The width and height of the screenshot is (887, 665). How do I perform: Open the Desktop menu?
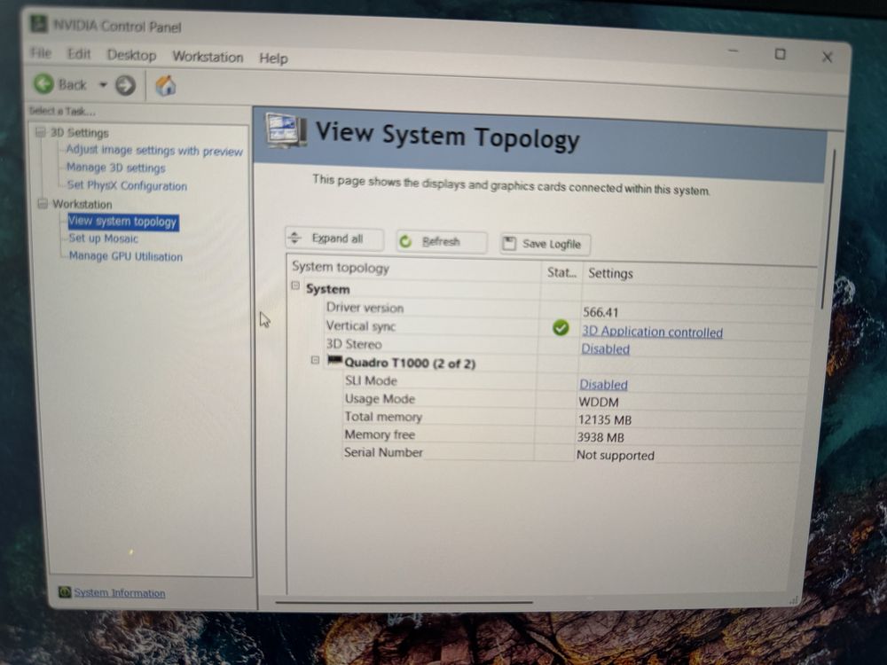point(131,55)
